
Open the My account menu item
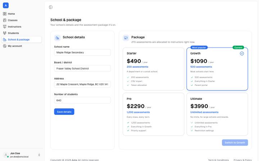coord(22,46)
